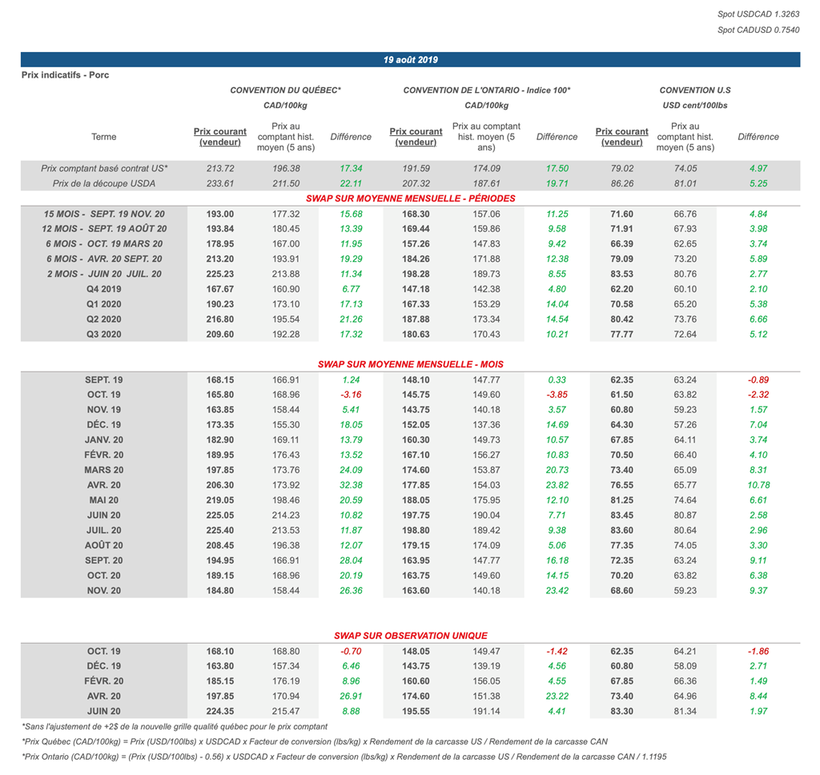This screenshot has height=775, width=820.
Task: Click the "Terme" column header
Action: click(x=104, y=137)
